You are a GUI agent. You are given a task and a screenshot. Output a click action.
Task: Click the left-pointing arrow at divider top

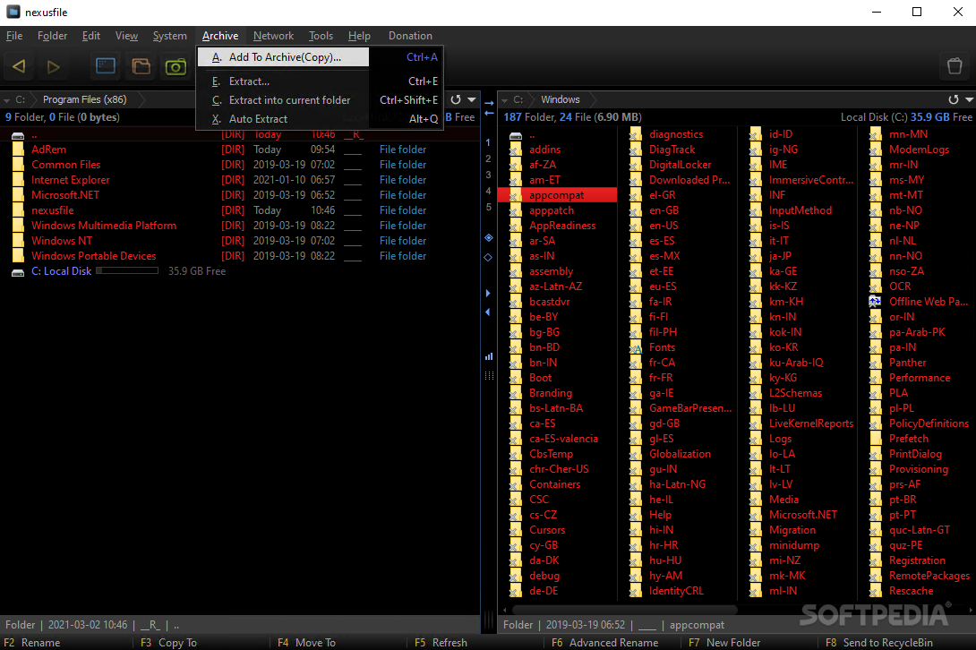pyautogui.click(x=489, y=114)
